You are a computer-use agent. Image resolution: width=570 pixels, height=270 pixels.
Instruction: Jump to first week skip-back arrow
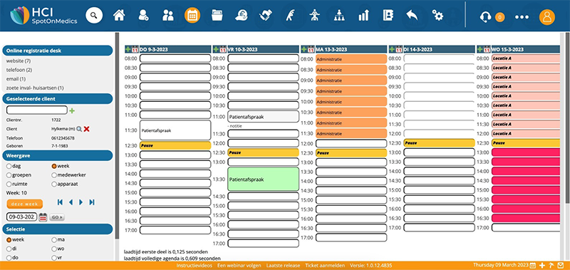[x=60, y=202]
